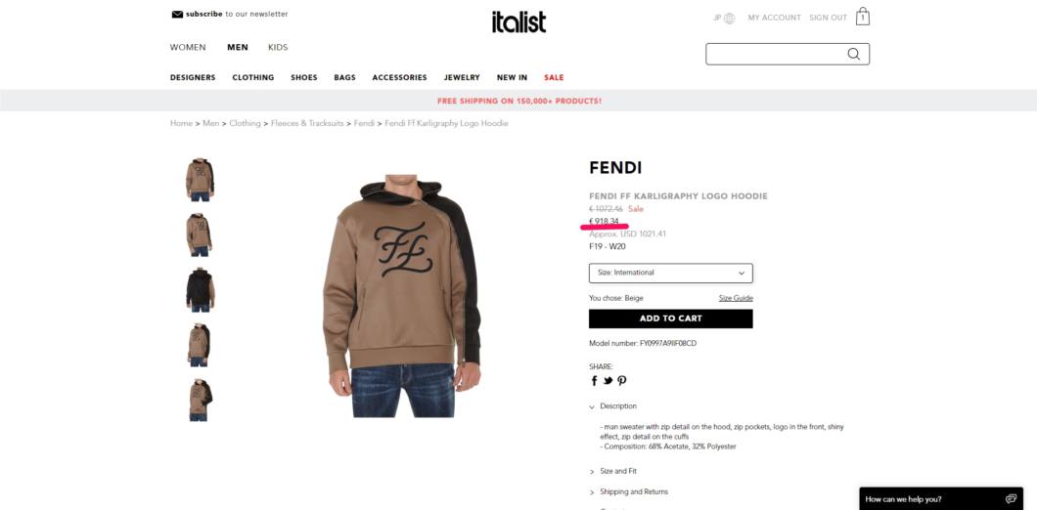1037x510 pixels.
Task: Click inside the search input field
Action: coord(774,54)
